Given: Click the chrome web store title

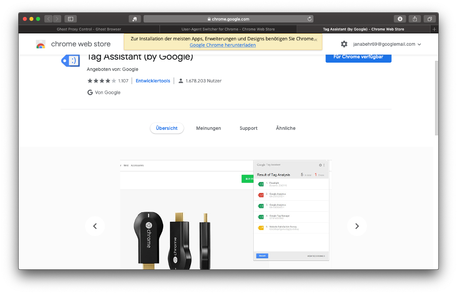Looking at the screenshot, I should (81, 44).
